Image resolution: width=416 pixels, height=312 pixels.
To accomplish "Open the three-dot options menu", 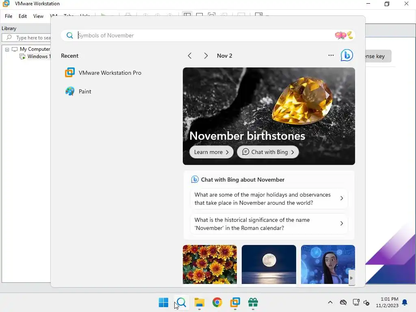I will click(x=331, y=55).
